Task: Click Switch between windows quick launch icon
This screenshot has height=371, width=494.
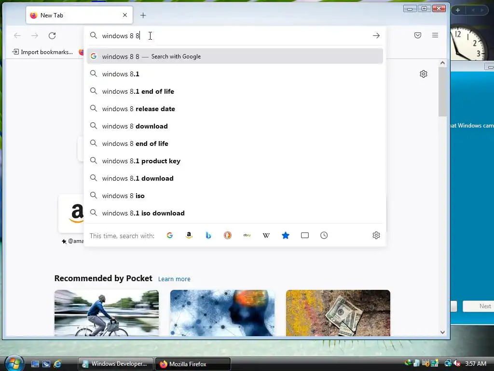Action: click(x=46, y=364)
